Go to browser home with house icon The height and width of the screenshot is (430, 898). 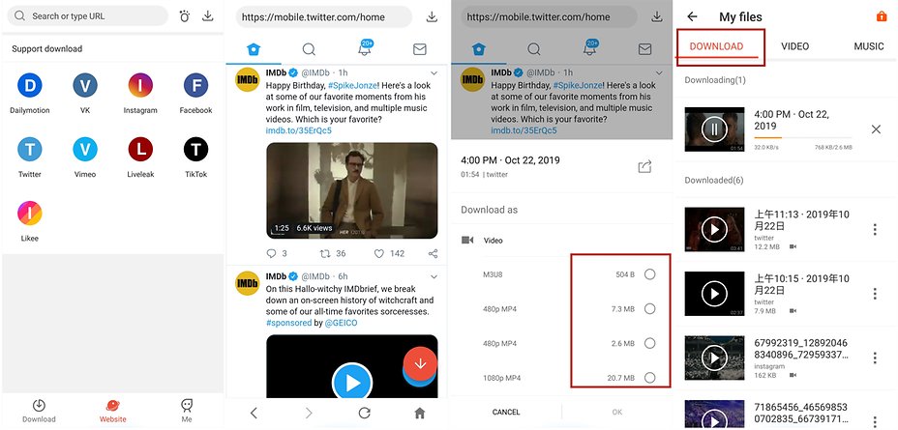420,413
